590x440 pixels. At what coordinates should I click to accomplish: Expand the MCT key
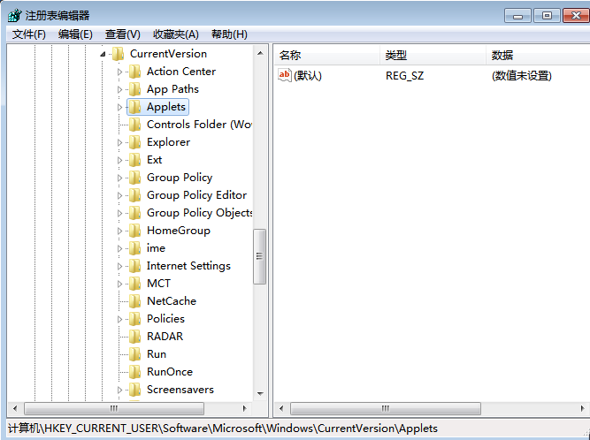(119, 284)
